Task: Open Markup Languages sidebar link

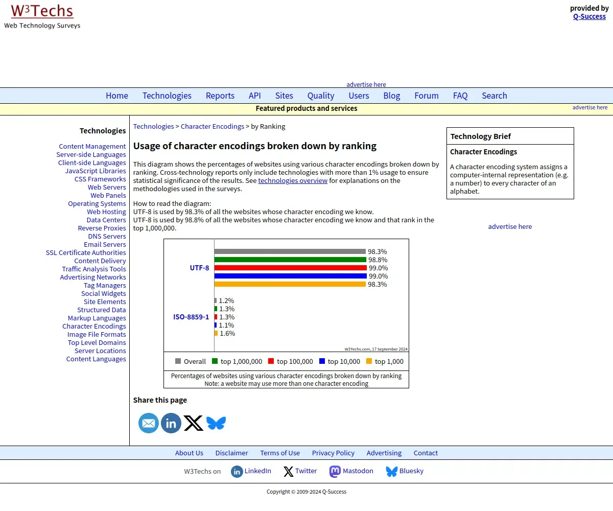Action: coord(97,318)
